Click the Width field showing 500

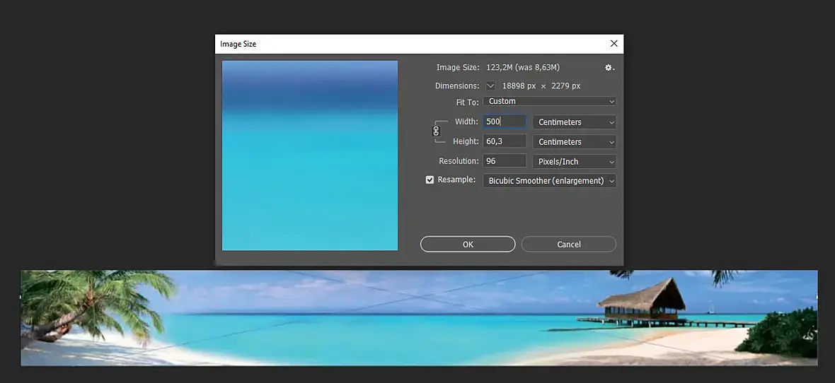505,122
